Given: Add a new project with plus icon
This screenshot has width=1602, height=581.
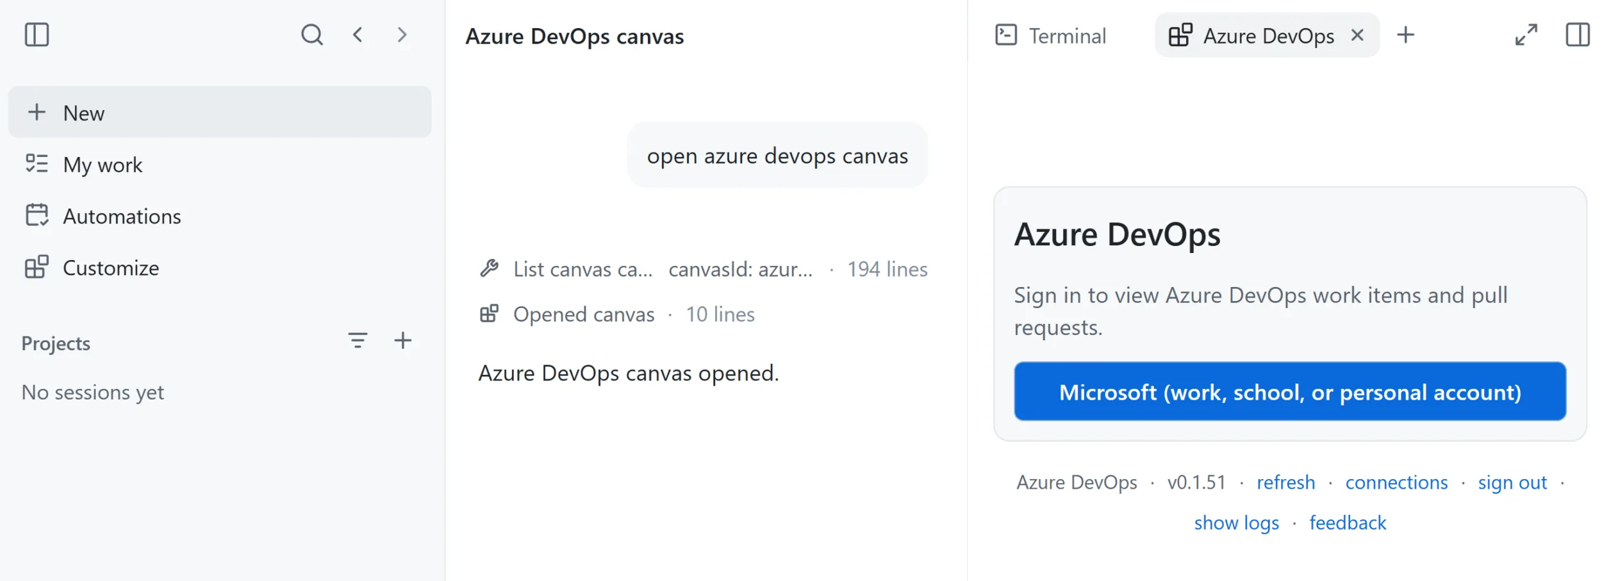Looking at the screenshot, I should click(402, 340).
